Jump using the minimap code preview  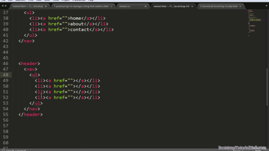coord(254,23)
